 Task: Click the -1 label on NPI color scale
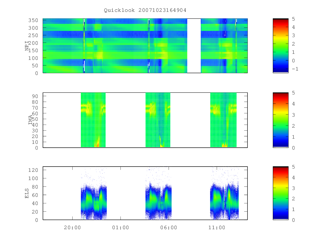click(295, 69)
